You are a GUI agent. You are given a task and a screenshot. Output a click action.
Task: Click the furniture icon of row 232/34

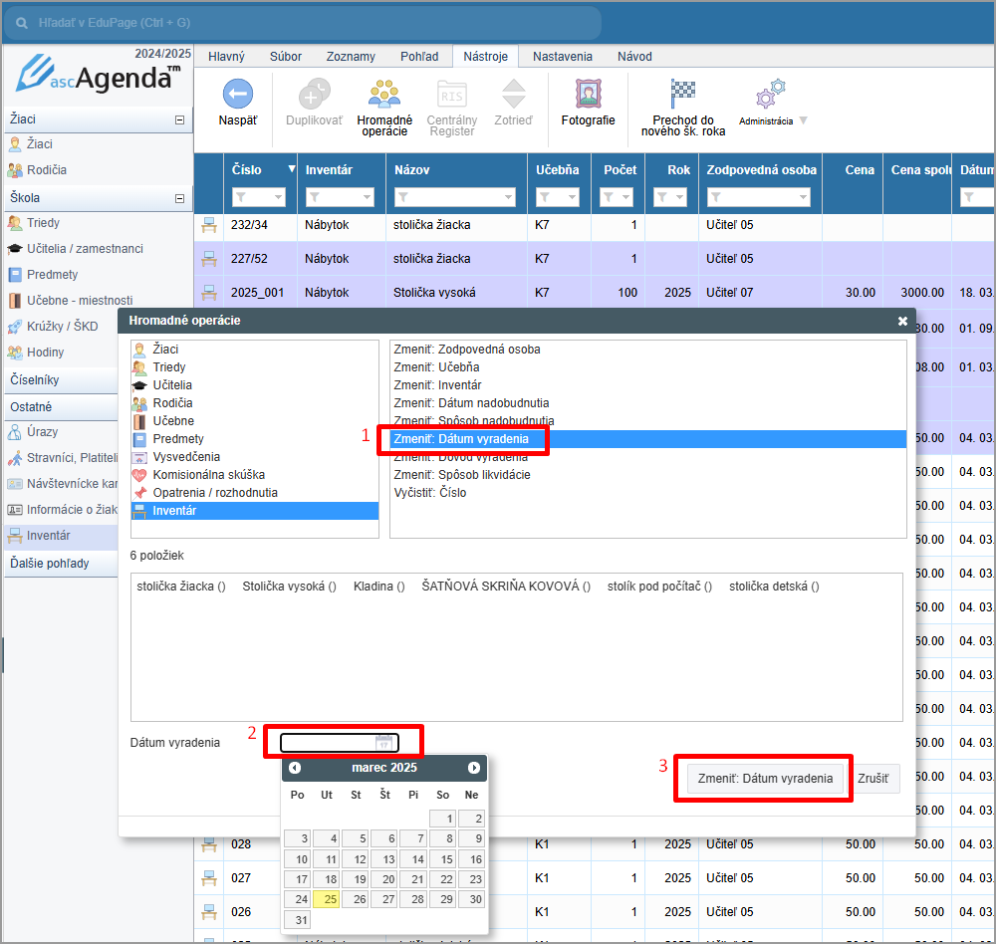tap(209, 225)
